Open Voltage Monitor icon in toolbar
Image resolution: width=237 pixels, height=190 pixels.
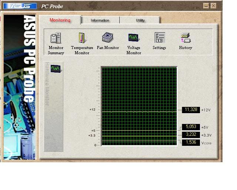point(133,37)
